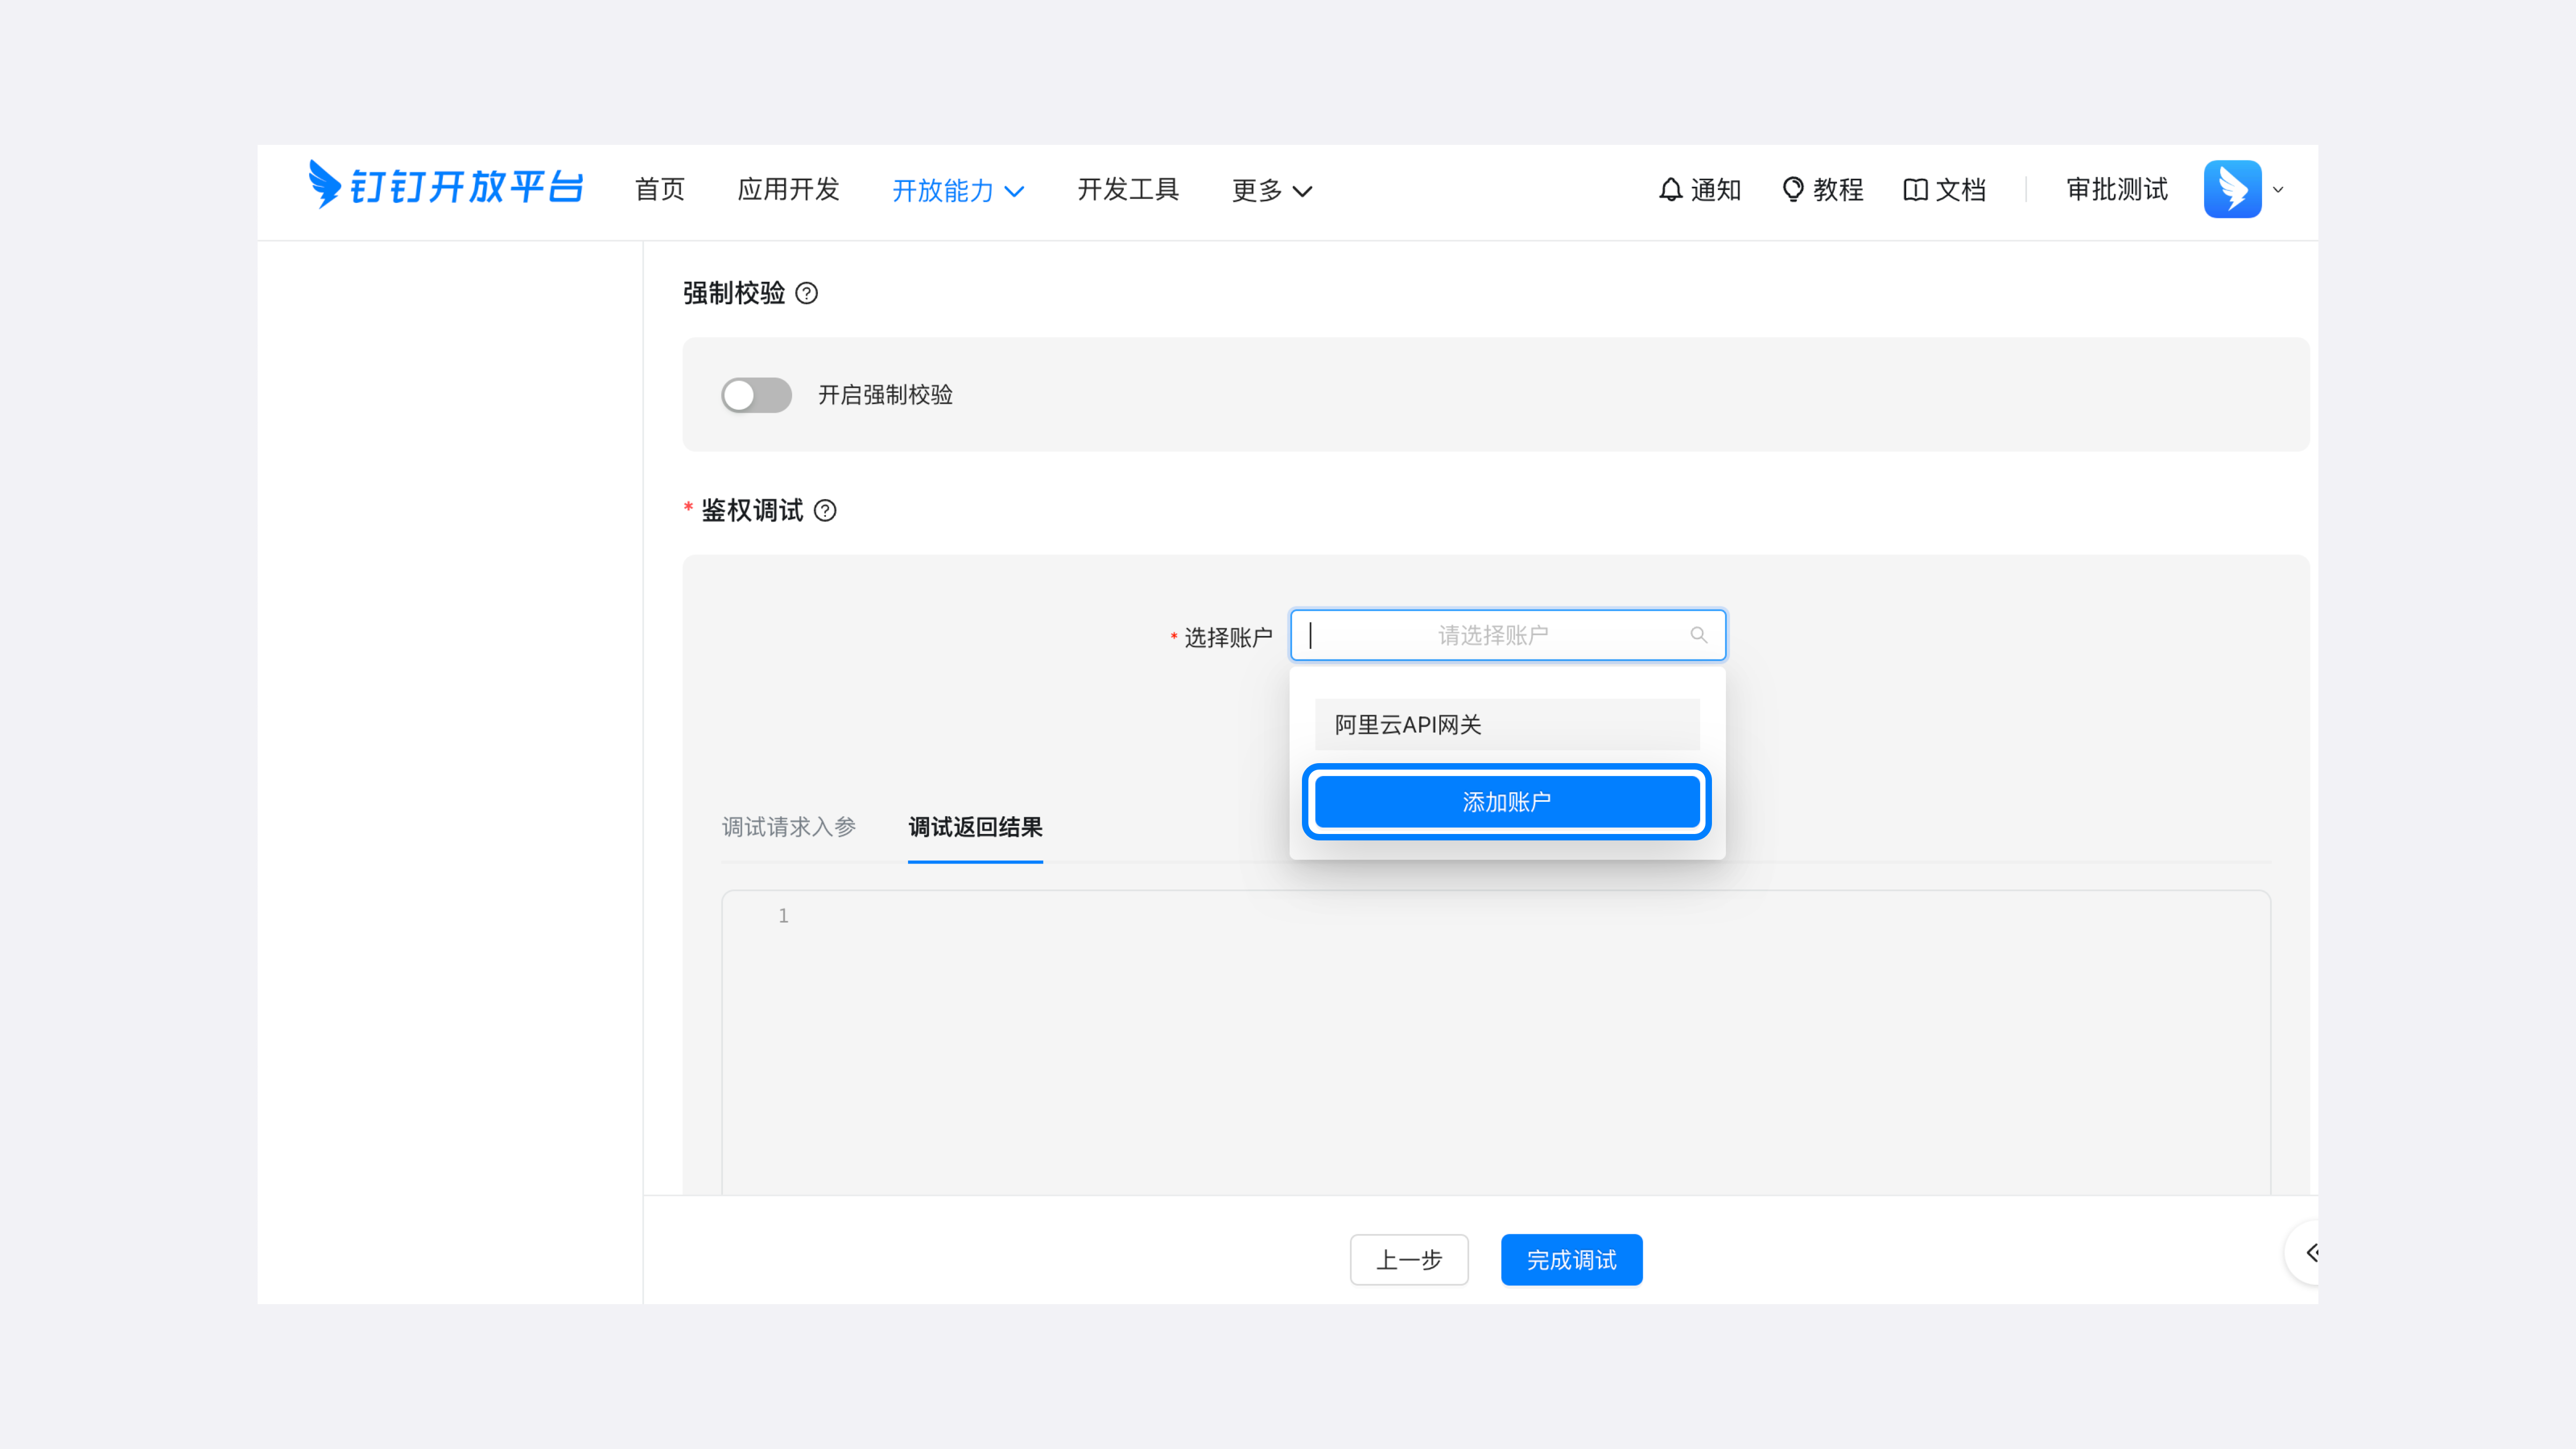Enable the 开启强制校验 toggle switch
The width and height of the screenshot is (2576, 1449).
point(756,395)
